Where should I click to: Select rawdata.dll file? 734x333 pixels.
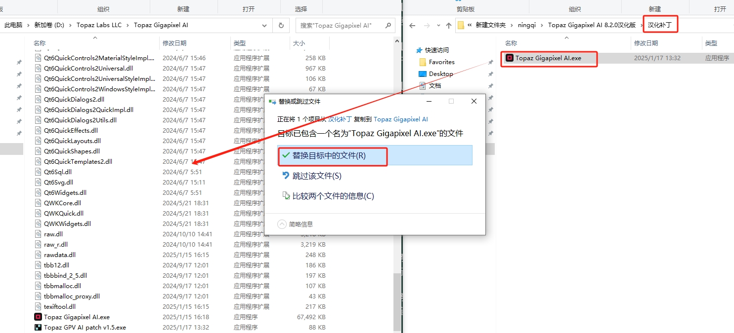pyautogui.click(x=59, y=255)
